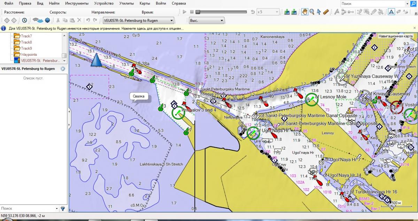Click the filter funnel icon beside search
Screen dimensions: 418x221
pyautogui.click(x=63, y=208)
